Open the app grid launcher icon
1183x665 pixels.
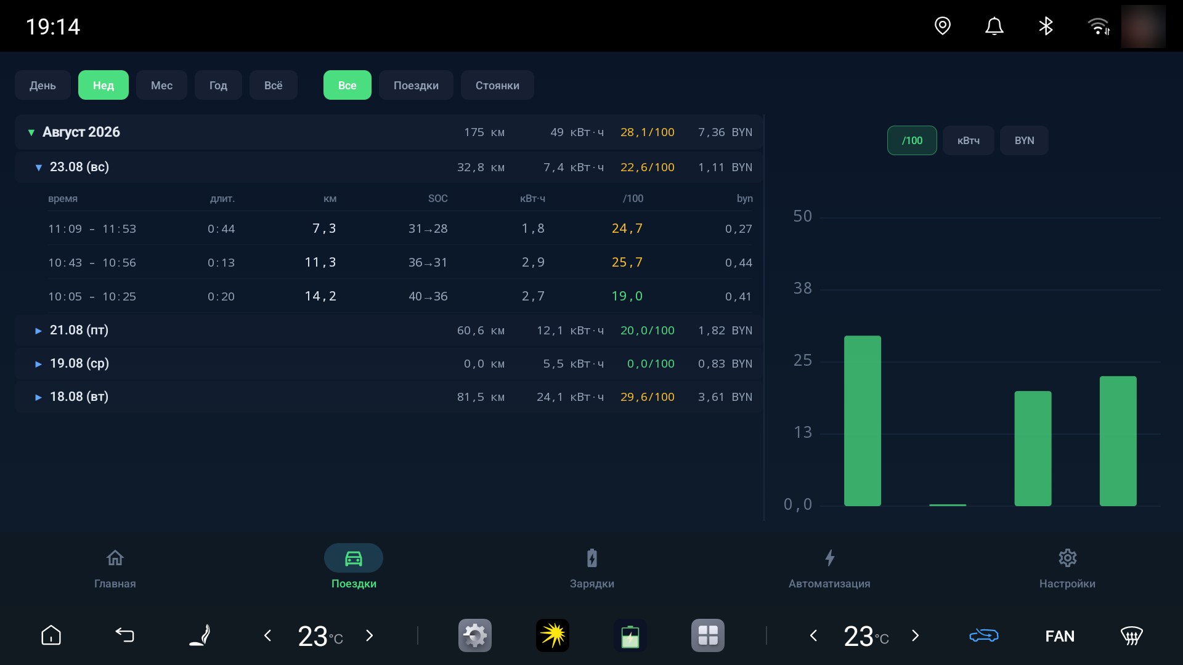click(x=708, y=635)
